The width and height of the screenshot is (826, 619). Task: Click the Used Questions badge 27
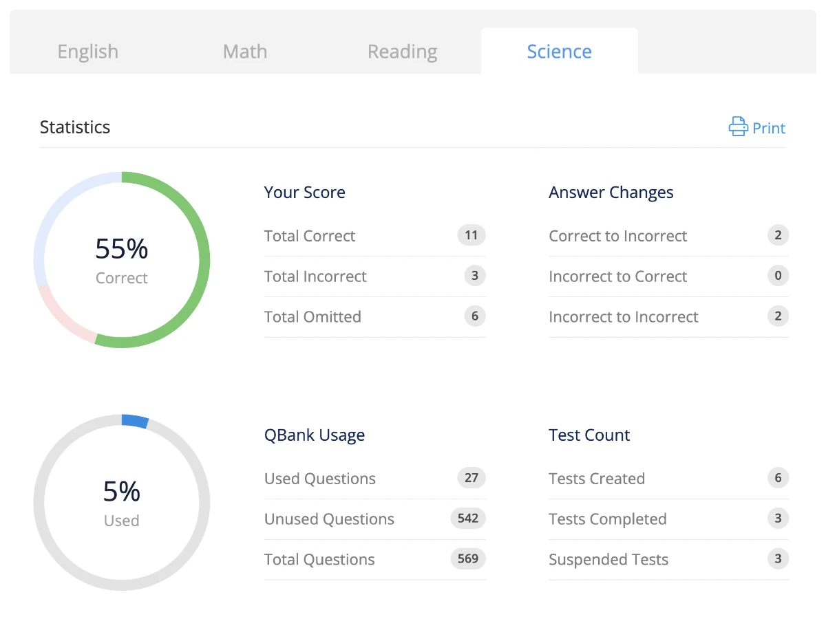pyautogui.click(x=472, y=478)
